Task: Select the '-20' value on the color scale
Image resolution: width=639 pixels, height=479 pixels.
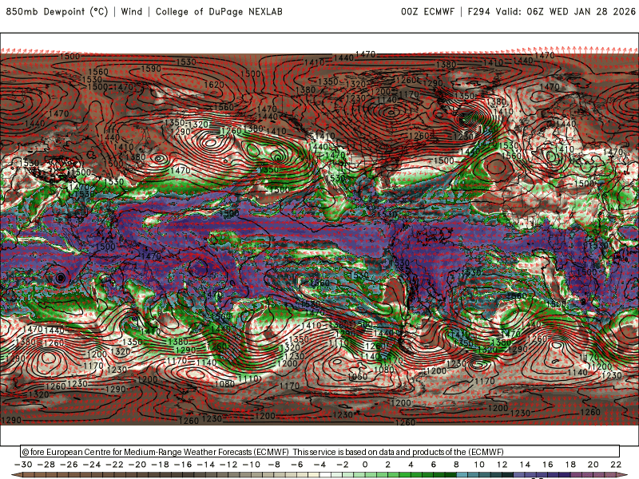Action: (137, 465)
